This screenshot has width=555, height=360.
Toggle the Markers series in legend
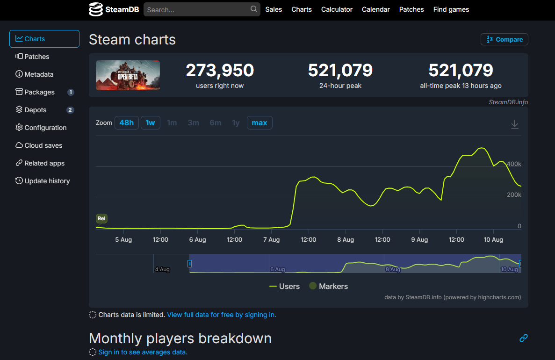click(x=329, y=287)
